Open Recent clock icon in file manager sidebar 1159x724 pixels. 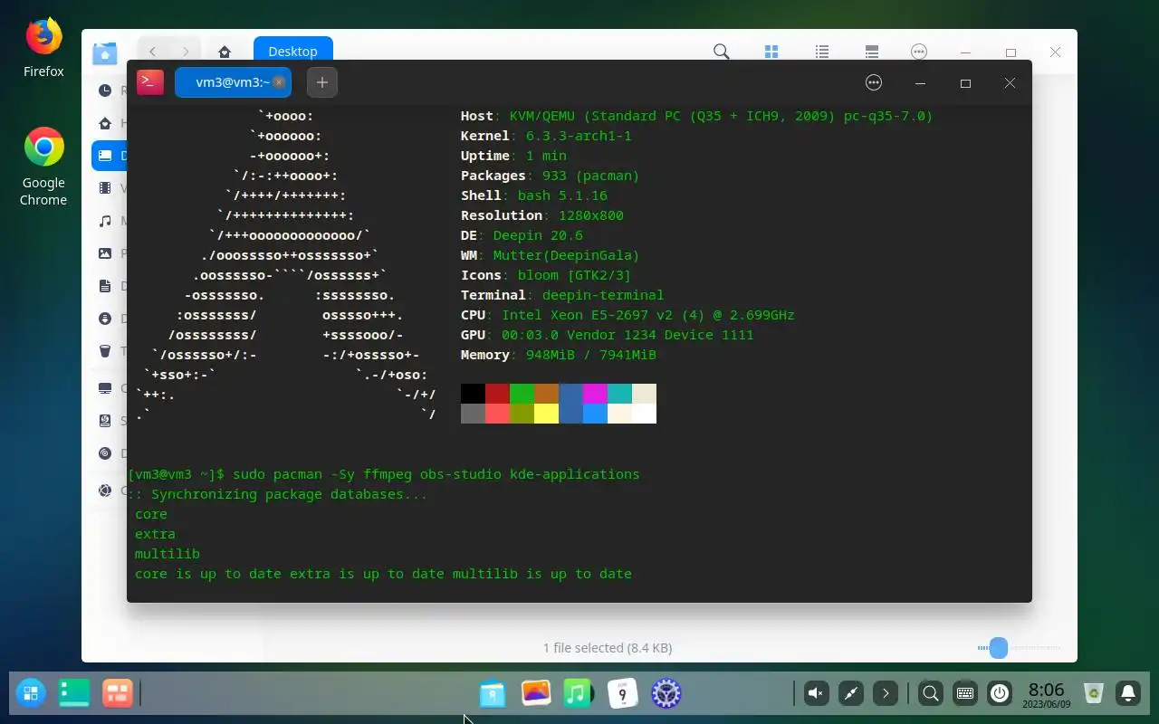coord(105,90)
